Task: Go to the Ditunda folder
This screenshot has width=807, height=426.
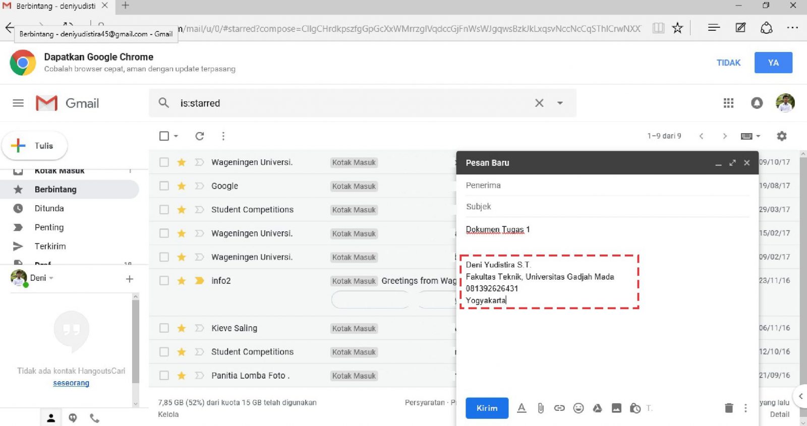Action: click(x=49, y=208)
